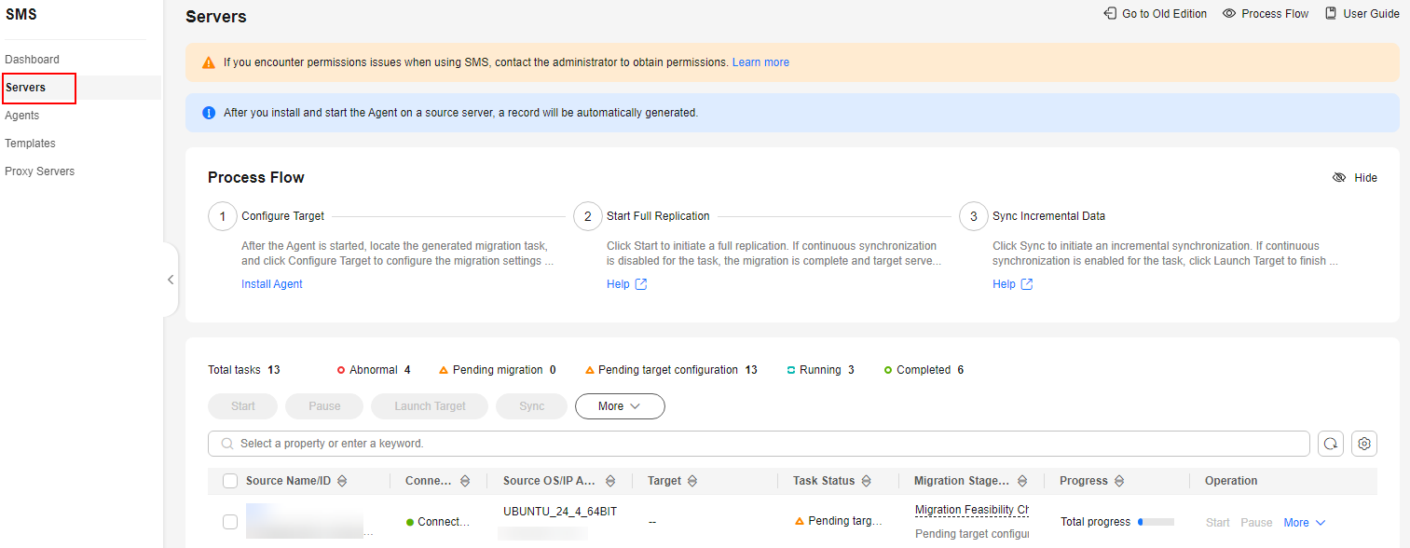Follow the Install Agent link
Image resolution: width=1410 pixels, height=548 pixels.
click(x=272, y=284)
